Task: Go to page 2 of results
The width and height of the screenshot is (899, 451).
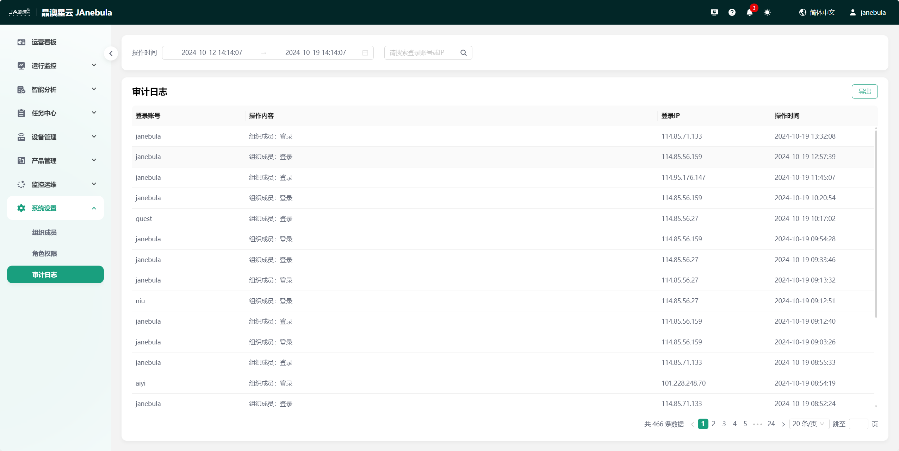Action: tap(713, 424)
